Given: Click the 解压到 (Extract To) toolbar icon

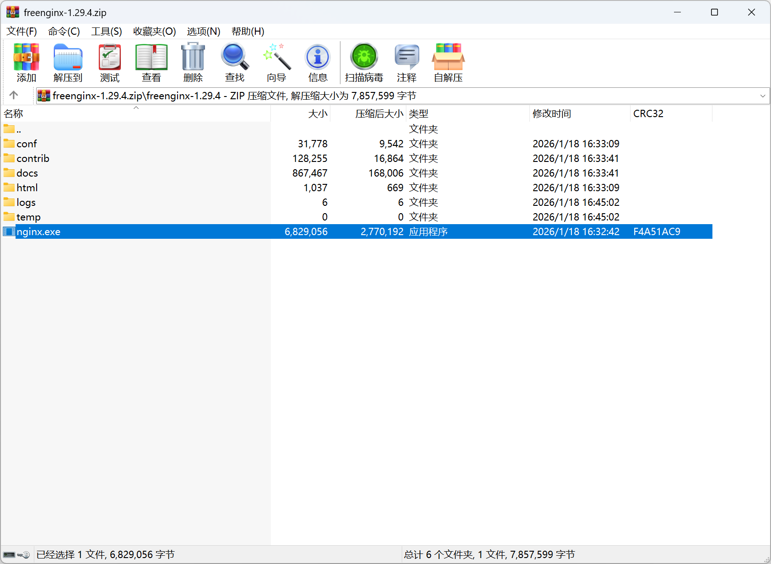Looking at the screenshot, I should [68, 57].
